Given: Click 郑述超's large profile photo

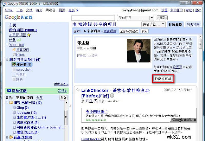Looking at the screenshot, I should click(139, 51).
